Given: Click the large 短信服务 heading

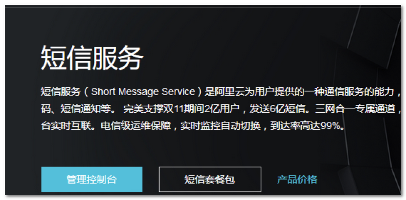Looking at the screenshot, I should click(x=92, y=58).
